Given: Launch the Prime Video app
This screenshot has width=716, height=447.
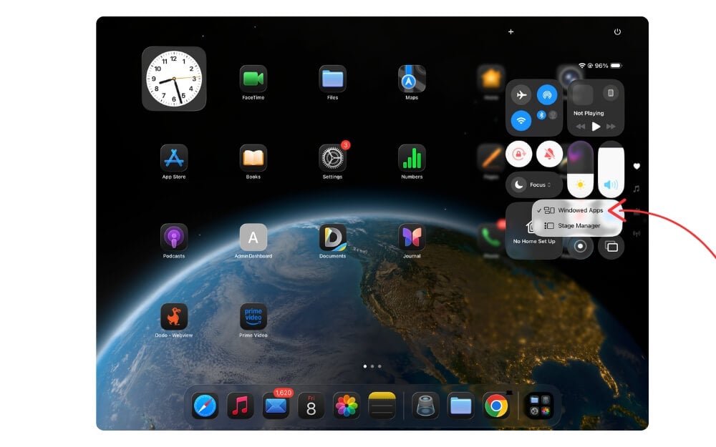Looking at the screenshot, I should (x=253, y=317).
